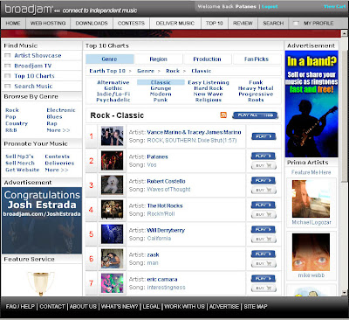349x320 pixels.
Task: Buy The Hot Rocks song
Action: pyautogui.click(x=263, y=214)
